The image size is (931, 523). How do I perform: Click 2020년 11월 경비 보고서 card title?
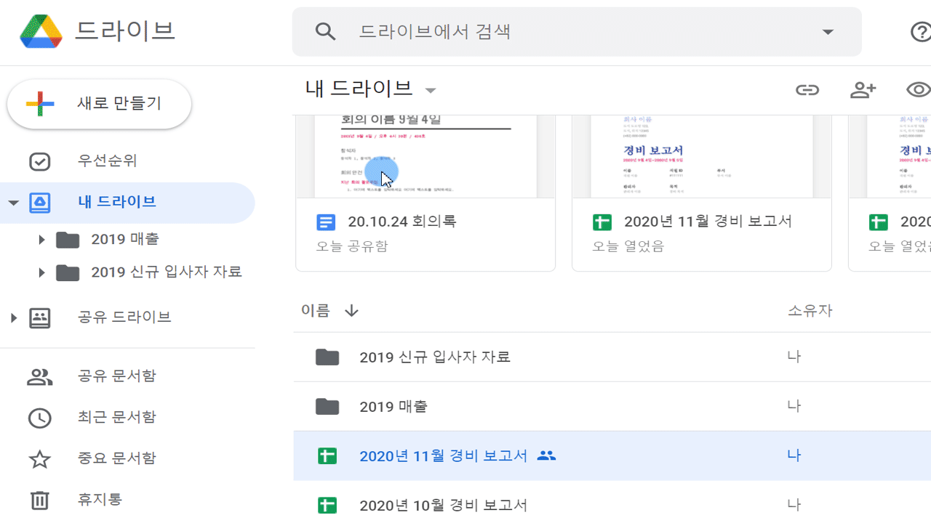708,222
